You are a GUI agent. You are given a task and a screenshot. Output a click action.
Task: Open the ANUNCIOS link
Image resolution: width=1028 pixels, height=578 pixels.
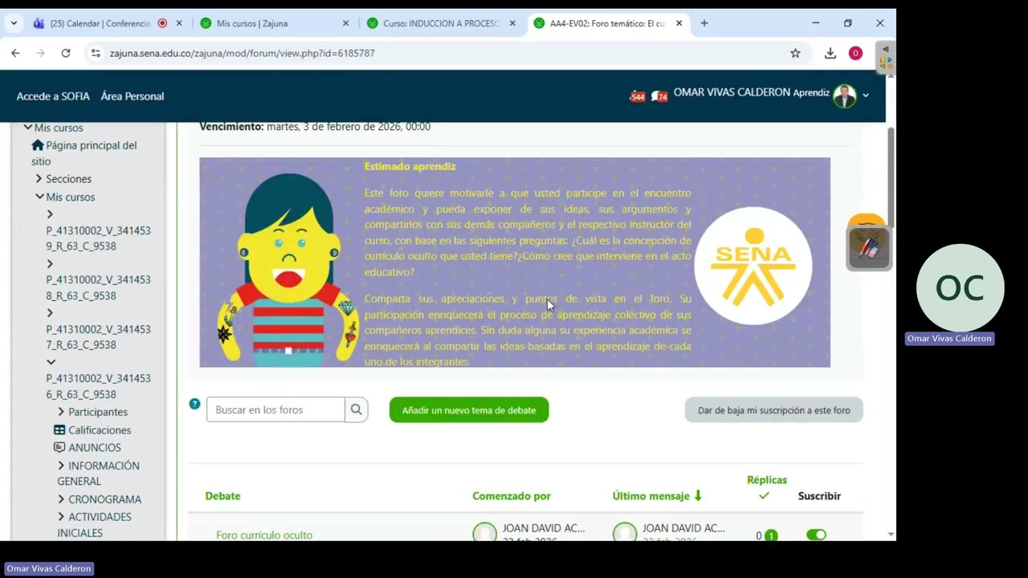(95, 448)
